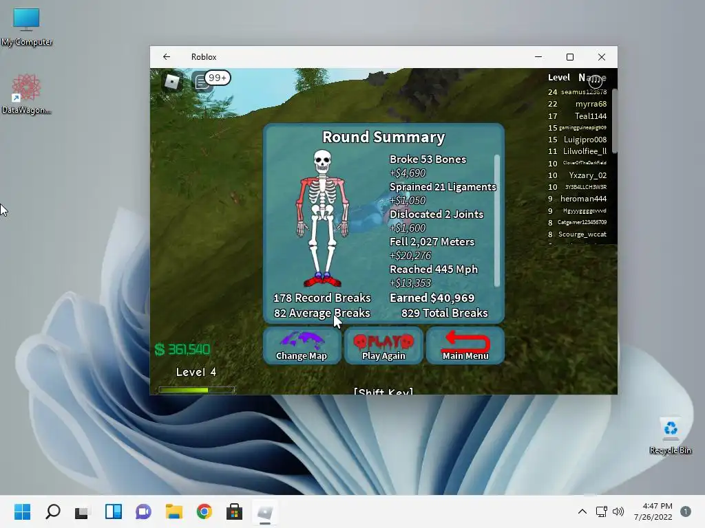Click the 178 Record Breaks text
The width and height of the screenshot is (705, 528).
click(322, 298)
